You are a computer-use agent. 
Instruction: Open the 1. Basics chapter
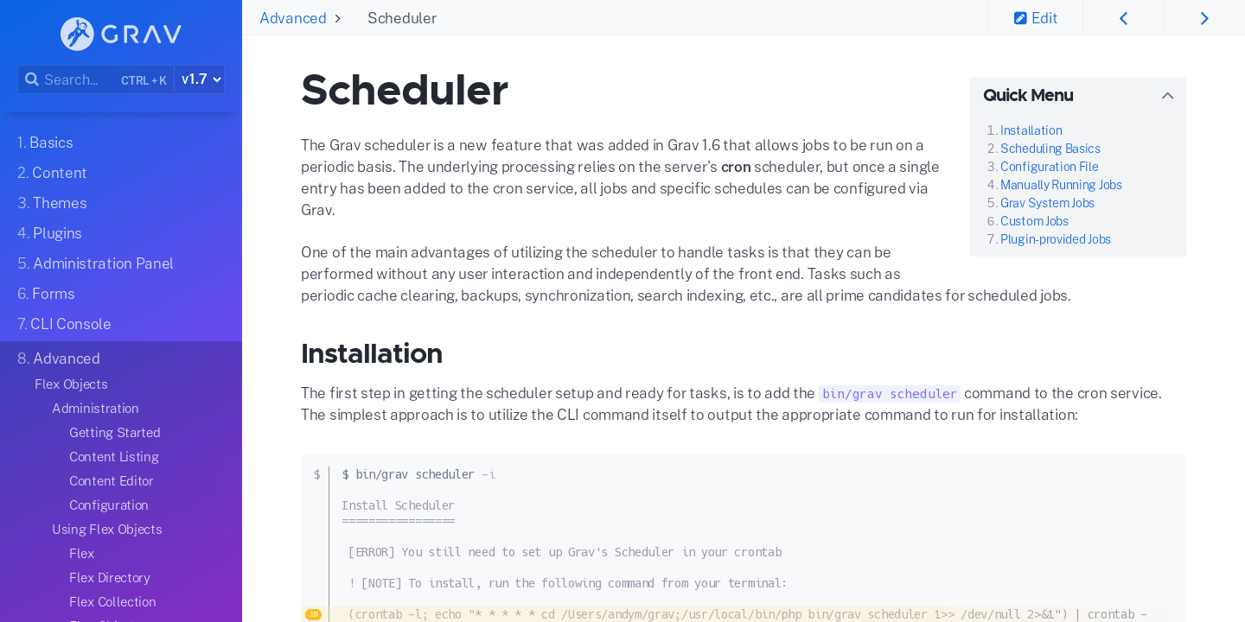(x=45, y=143)
